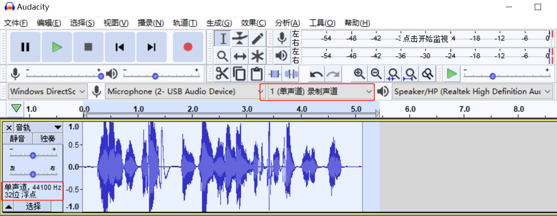Image resolution: width=557 pixels, height=216 pixels.
Task: Open the 生成(G) menu
Action: [x=219, y=23]
